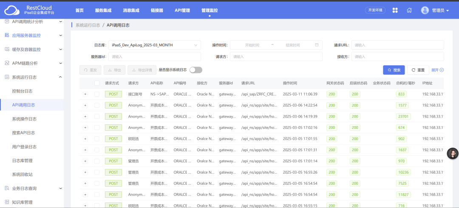The image size is (459, 208).
Task: Open the 消息集成 menu
Action: coord(131,10)
